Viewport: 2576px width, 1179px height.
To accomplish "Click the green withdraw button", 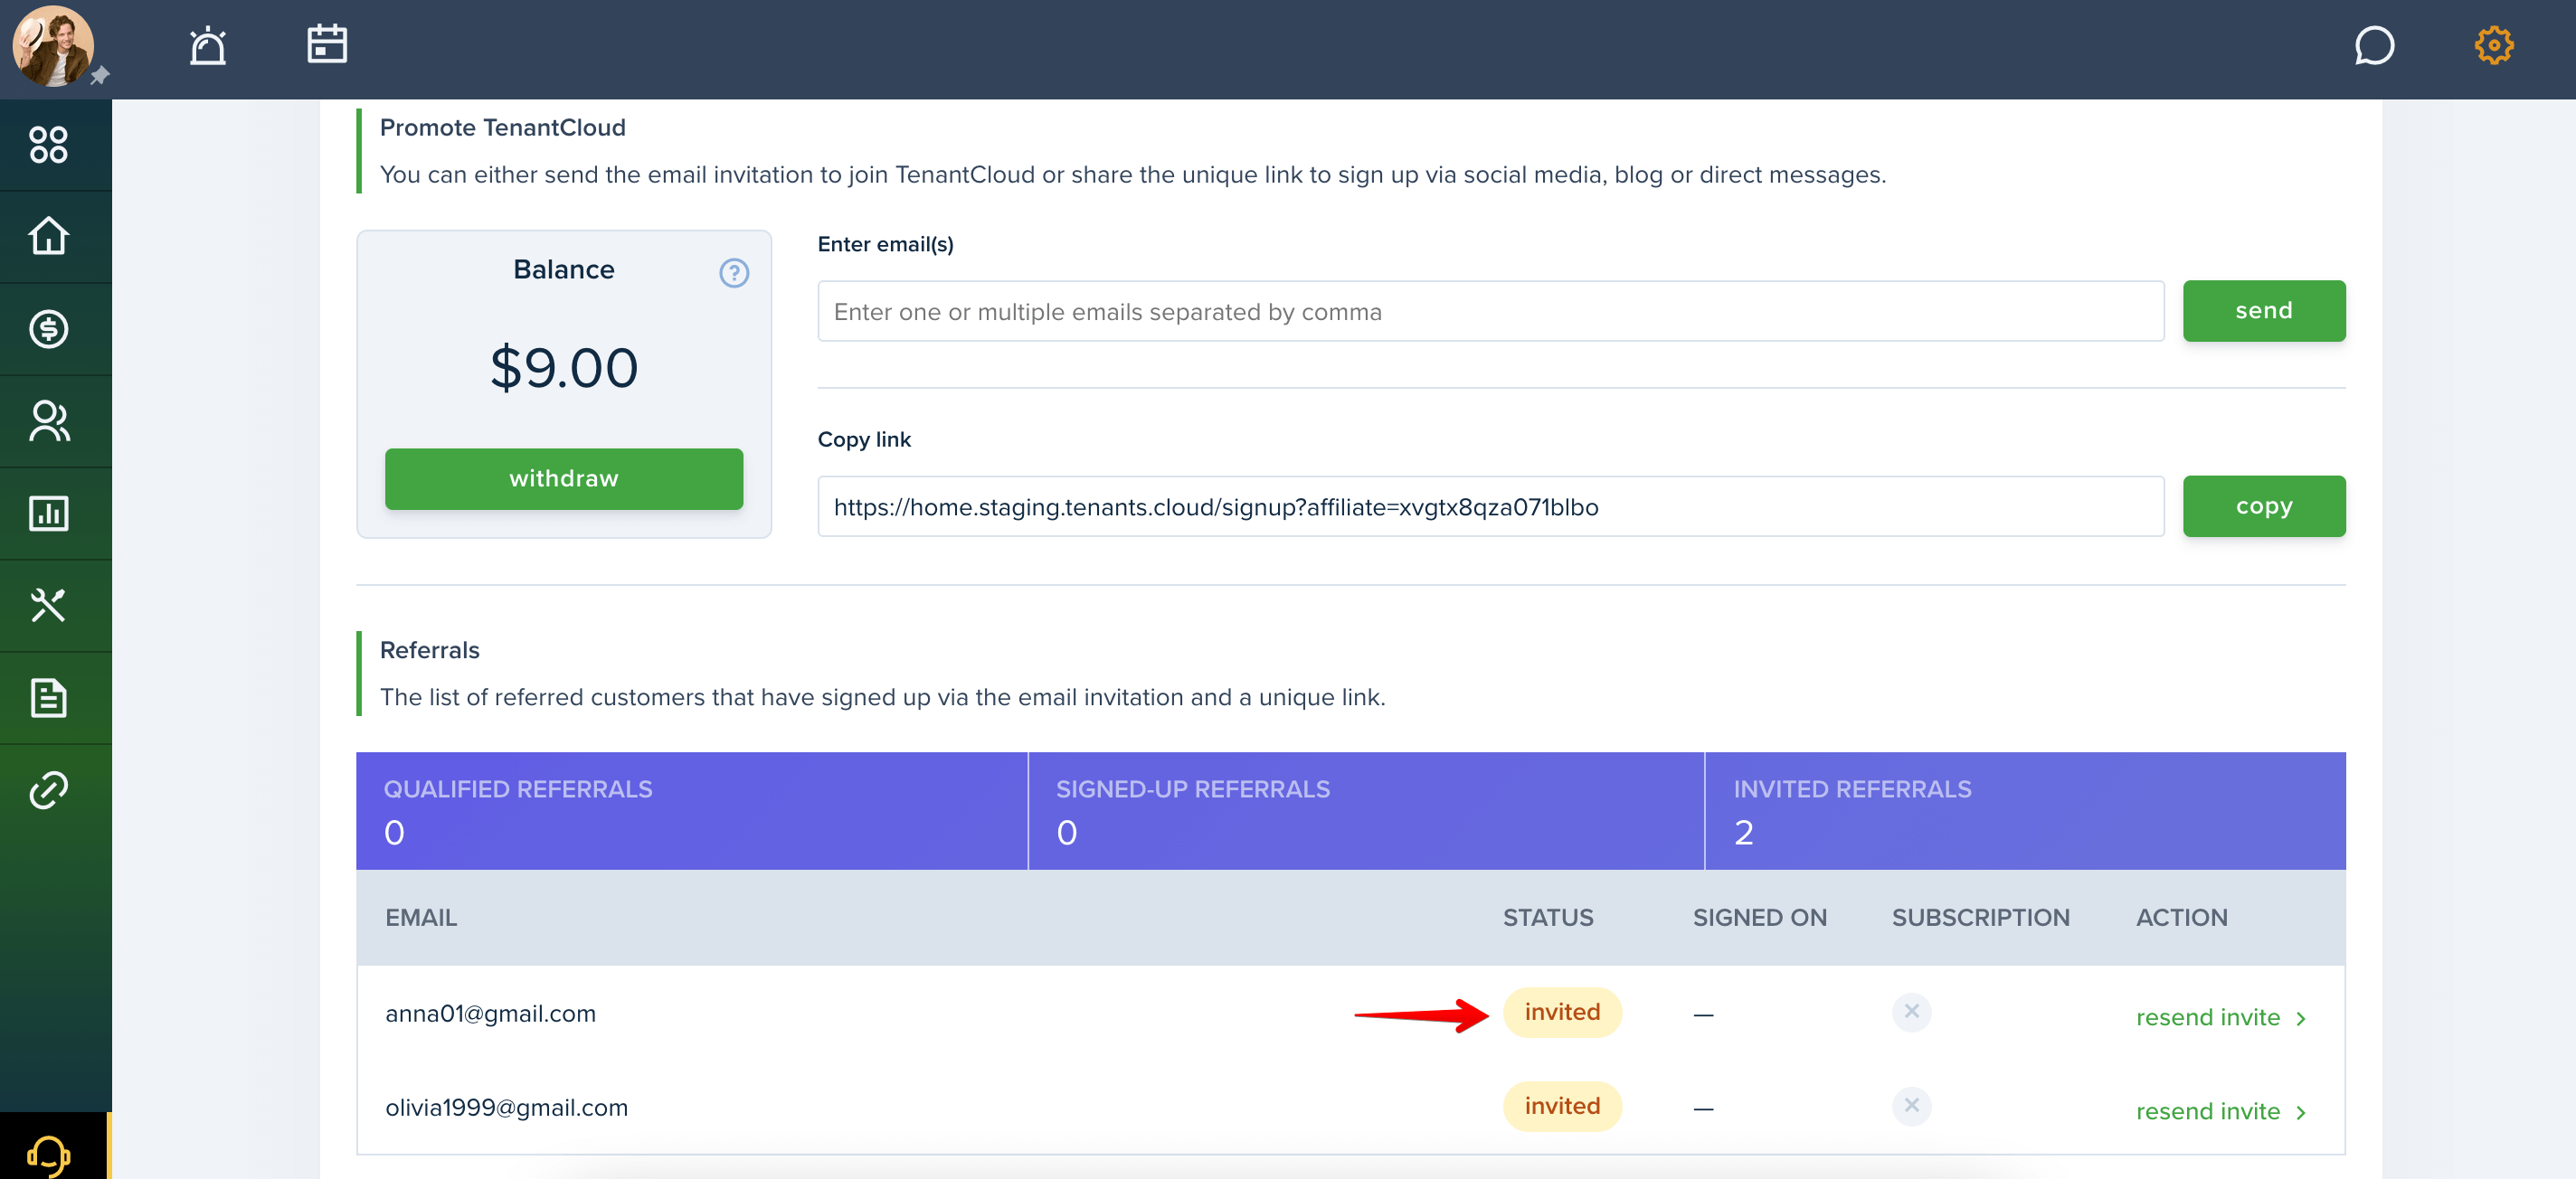I will [564, 479].
